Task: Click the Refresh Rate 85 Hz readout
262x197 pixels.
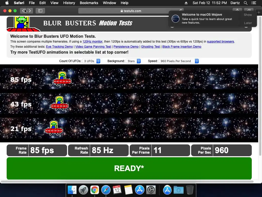Action: point(99,150)
